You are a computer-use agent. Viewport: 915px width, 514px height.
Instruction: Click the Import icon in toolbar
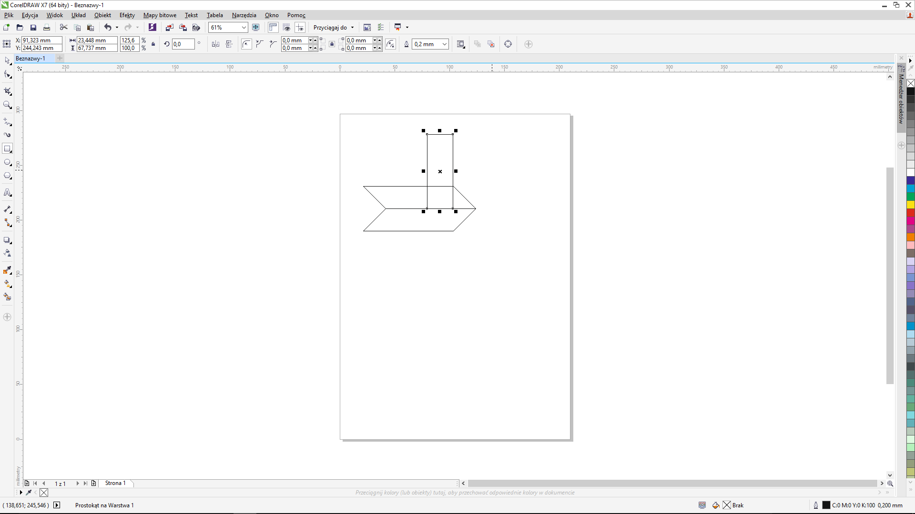click(x=169, y=28)
